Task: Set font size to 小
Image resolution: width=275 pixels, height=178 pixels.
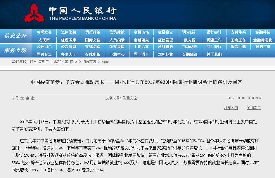Action: [33, 98]
